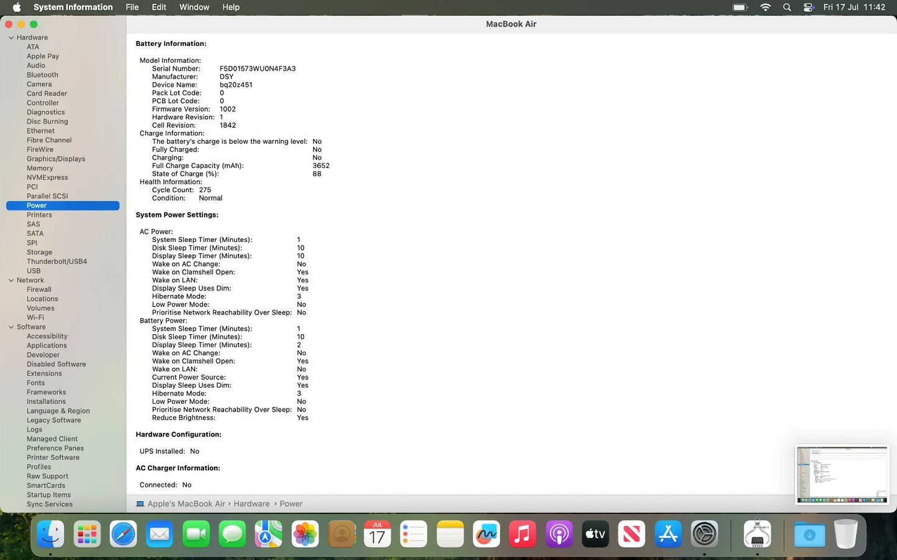Click the battery status icon

tap(740, 7)
